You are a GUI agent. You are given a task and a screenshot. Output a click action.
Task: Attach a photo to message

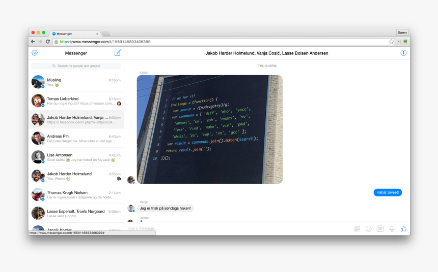(x=357, y=229)
